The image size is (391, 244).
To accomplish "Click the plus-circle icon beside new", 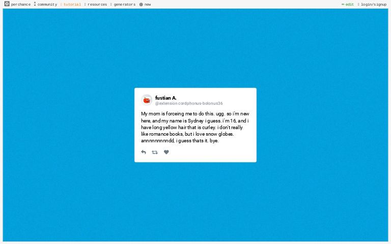I will click(x=141, y=5).
